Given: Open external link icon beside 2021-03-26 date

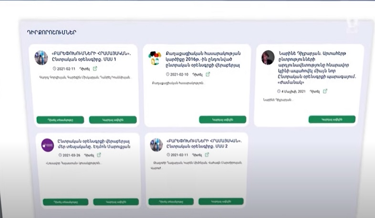Looking at the screenshot, I should [x=99, y=155].
